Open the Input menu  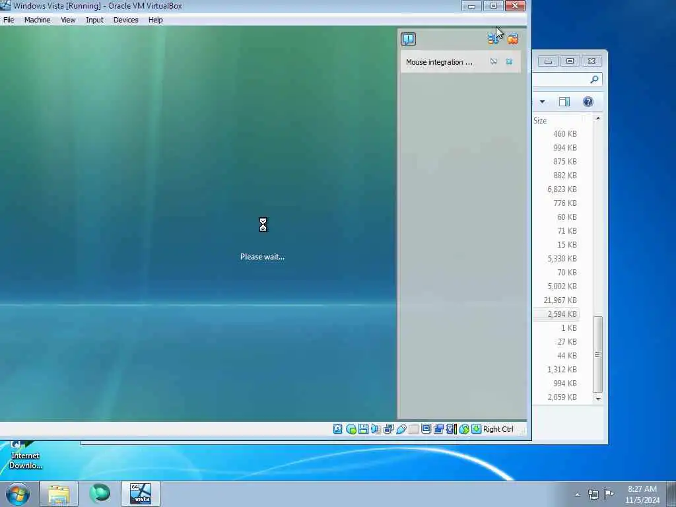coord(94,20)
